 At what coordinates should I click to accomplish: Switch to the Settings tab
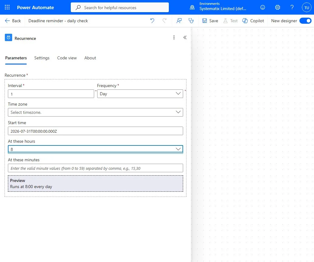pyautogui.click(x=42, y=58)
